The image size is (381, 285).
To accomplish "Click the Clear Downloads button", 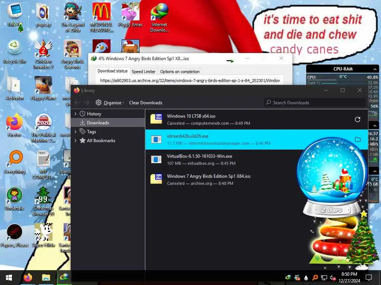I will (146, 103).
